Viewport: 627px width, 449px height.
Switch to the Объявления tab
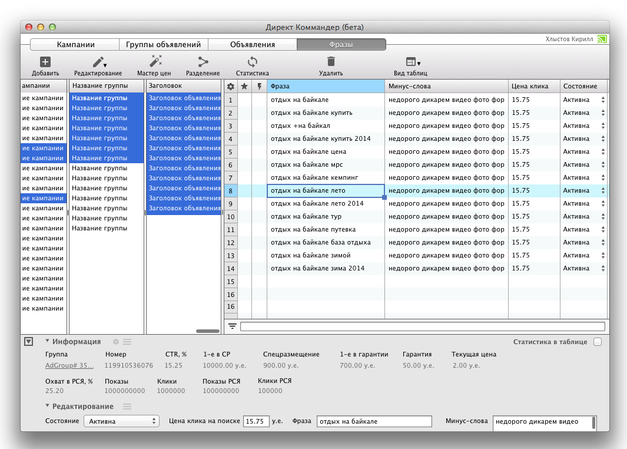click(253, 45)
